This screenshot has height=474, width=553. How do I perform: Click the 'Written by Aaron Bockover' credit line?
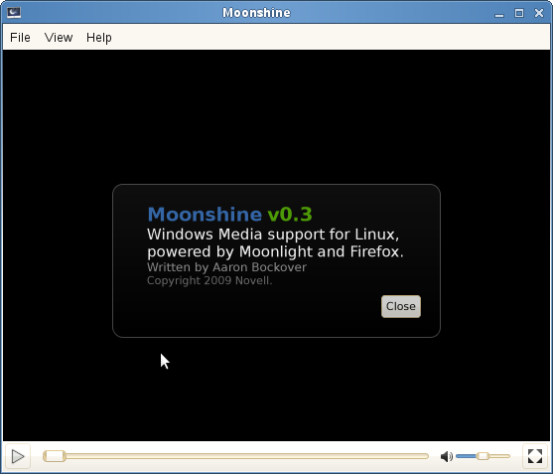pos(226,267)
